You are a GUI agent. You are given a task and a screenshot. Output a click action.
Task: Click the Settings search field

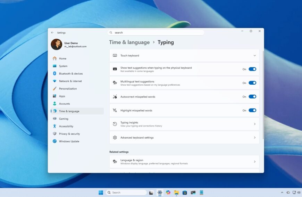(156, 32)
